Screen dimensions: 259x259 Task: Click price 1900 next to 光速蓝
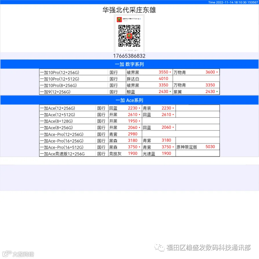(x=166, y=153)
